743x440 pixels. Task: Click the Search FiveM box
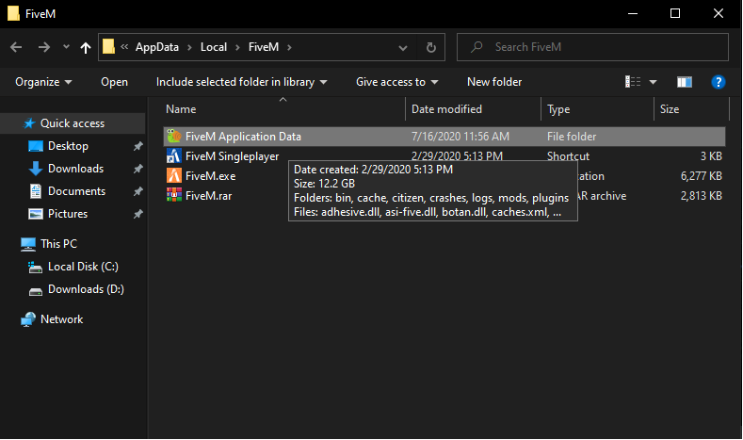592,47
